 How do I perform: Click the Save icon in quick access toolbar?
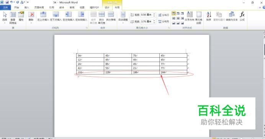point(7,2)
